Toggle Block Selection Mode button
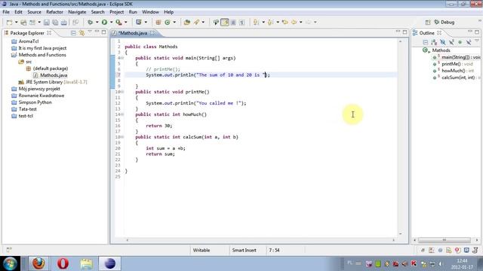This screenshot has width=483, height=271. click(x=233, y=22)
